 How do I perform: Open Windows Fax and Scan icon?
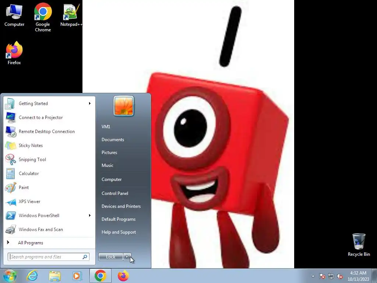click(x=10, y=229)
